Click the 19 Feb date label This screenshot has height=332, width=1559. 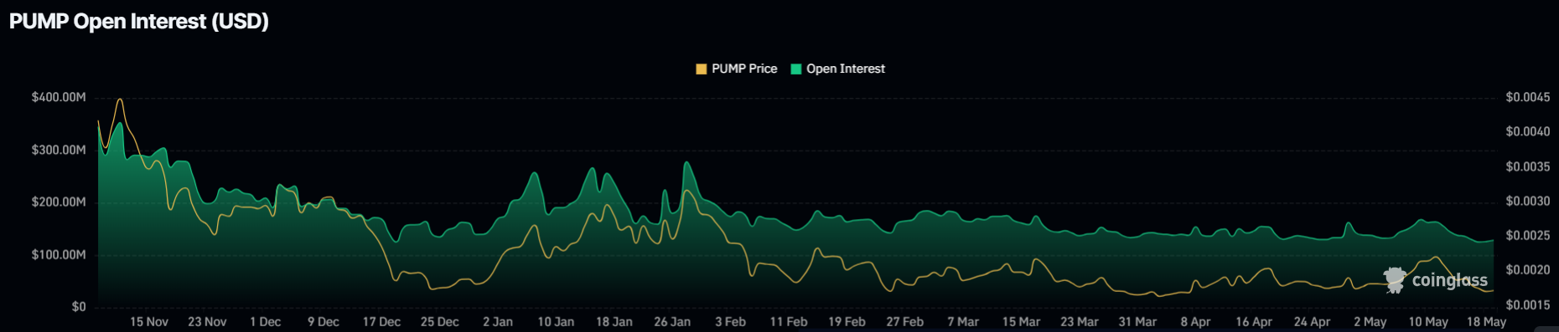pos(847,322)
